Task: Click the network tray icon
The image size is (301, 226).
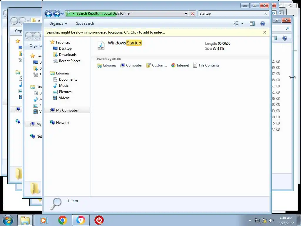Action: [257, 220]
